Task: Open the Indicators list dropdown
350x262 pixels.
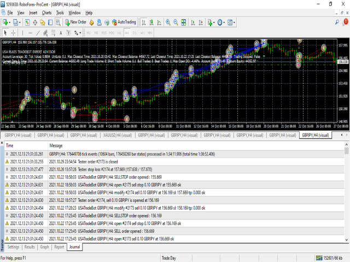Action: pos(211,22)
